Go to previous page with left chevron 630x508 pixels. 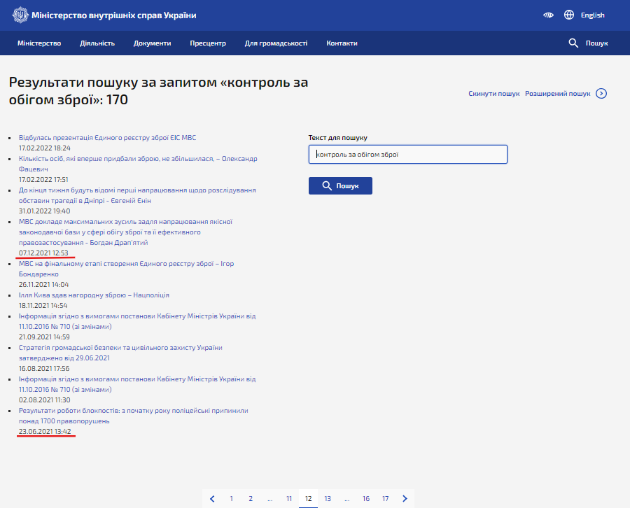(x=212, y=498)
